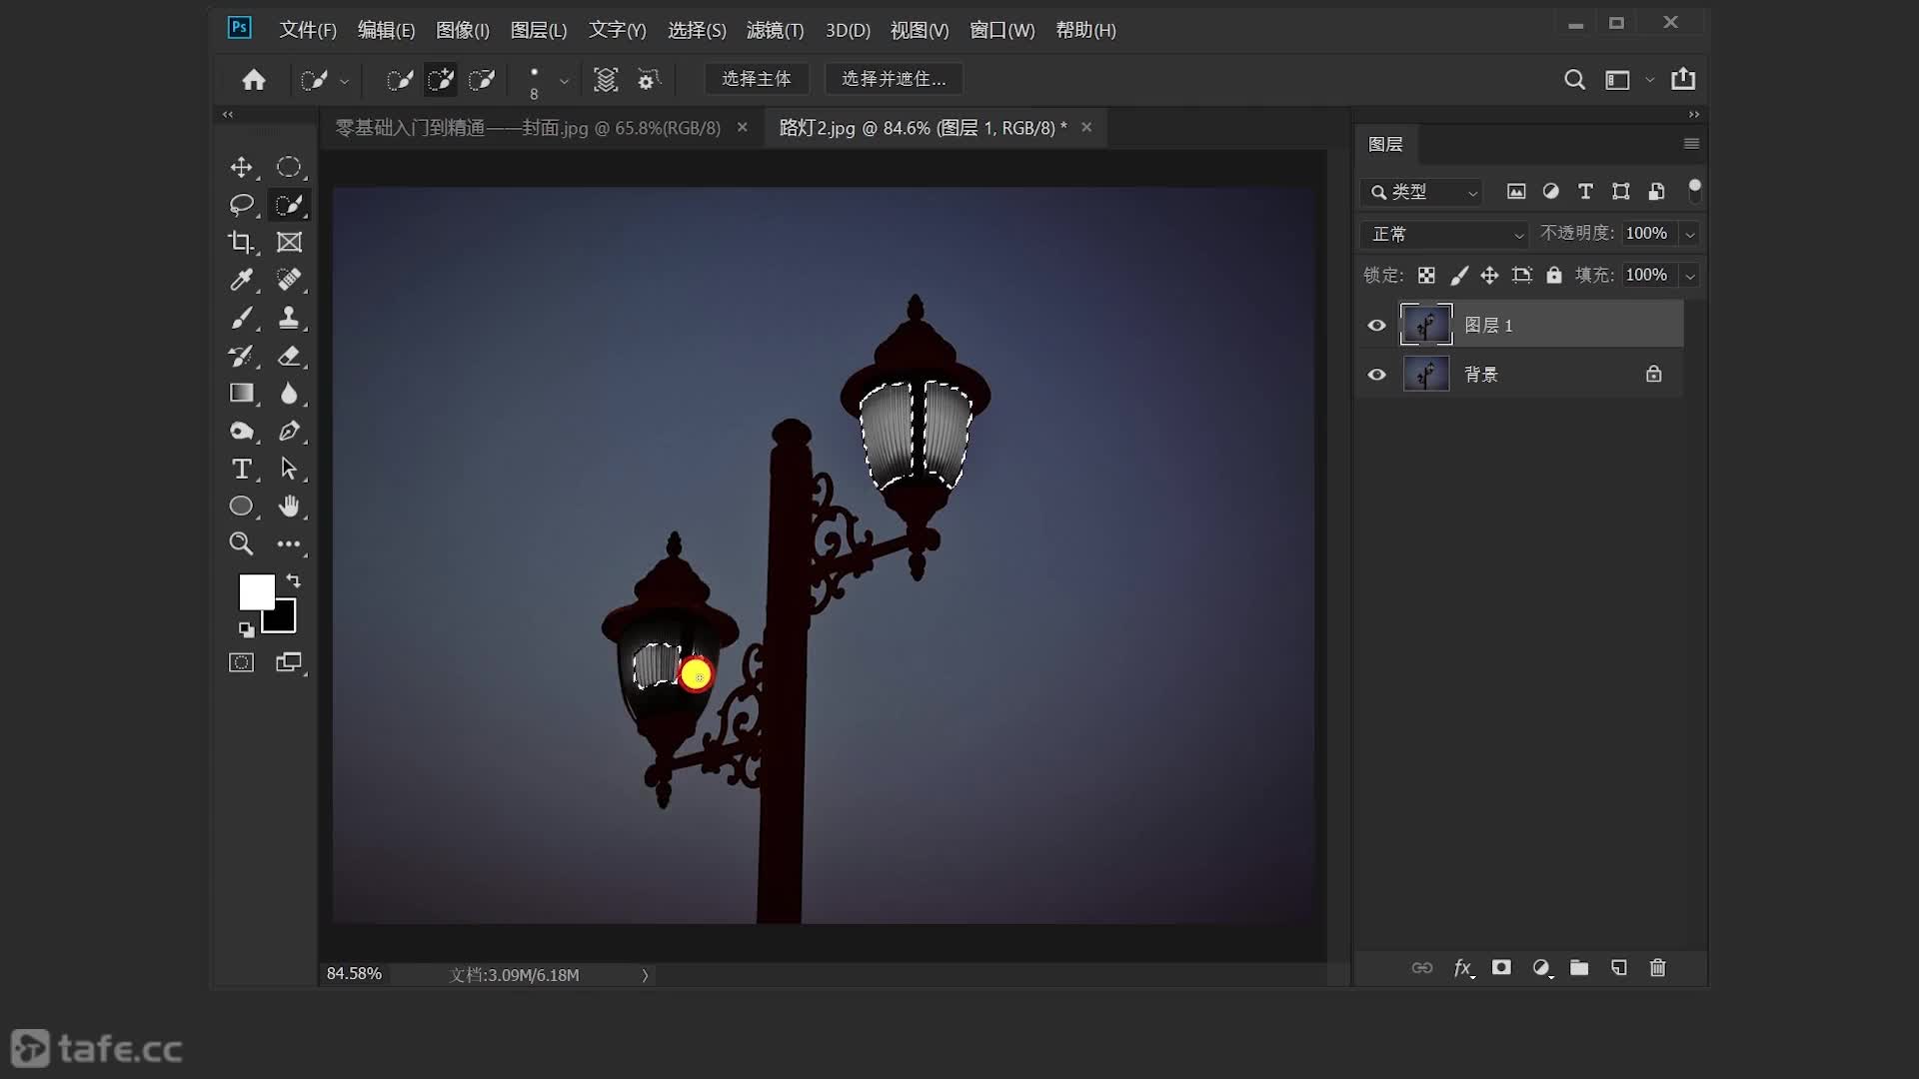Toggle lock position
The image size is (1919, 1079).
[x=1489, y=275]
